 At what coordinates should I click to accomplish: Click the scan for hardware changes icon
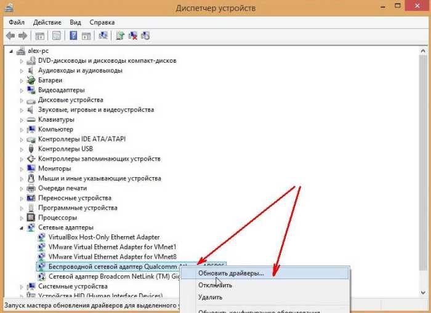click(x=103, y=36)
